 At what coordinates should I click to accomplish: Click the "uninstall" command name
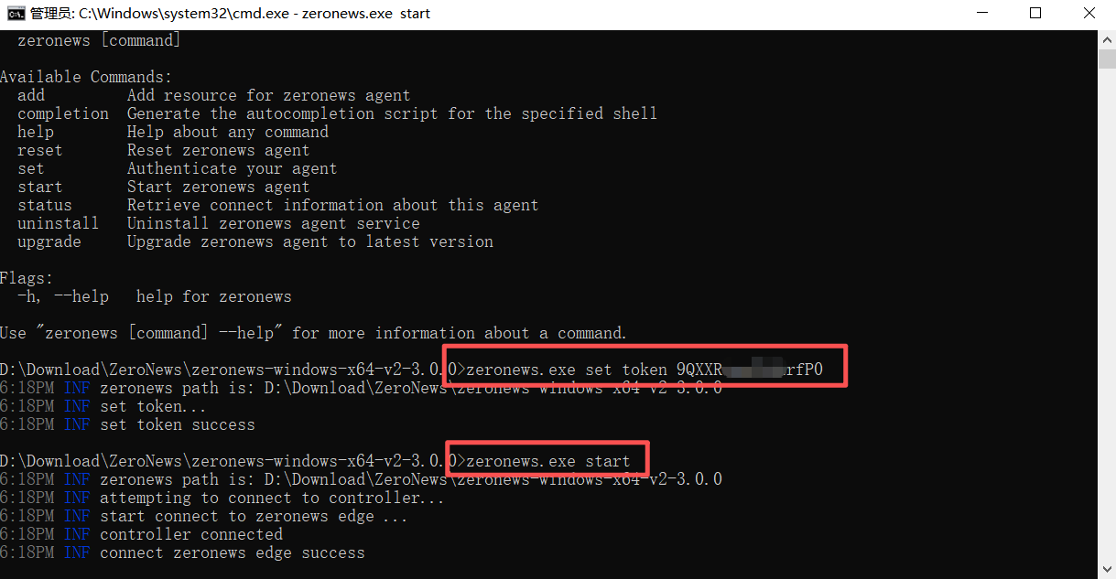coord(58,223)
